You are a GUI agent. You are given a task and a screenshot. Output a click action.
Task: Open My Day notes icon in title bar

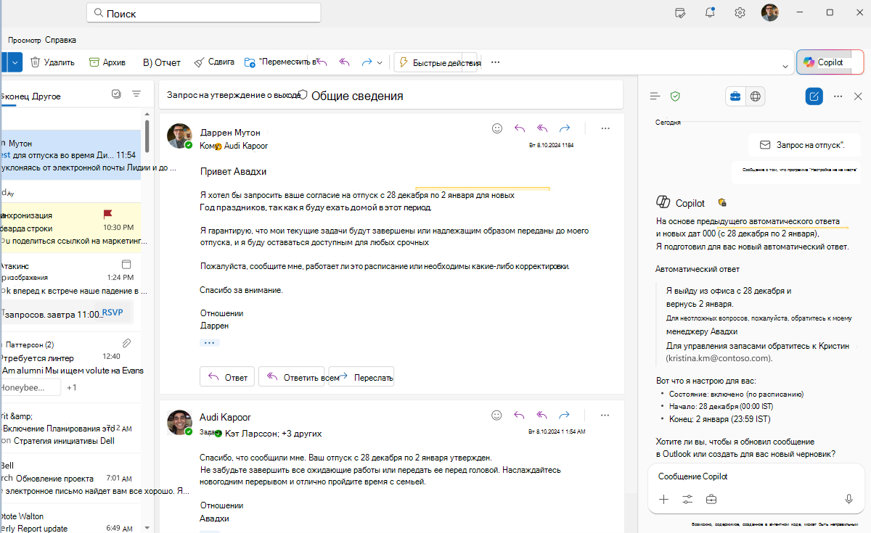(680, 12)
